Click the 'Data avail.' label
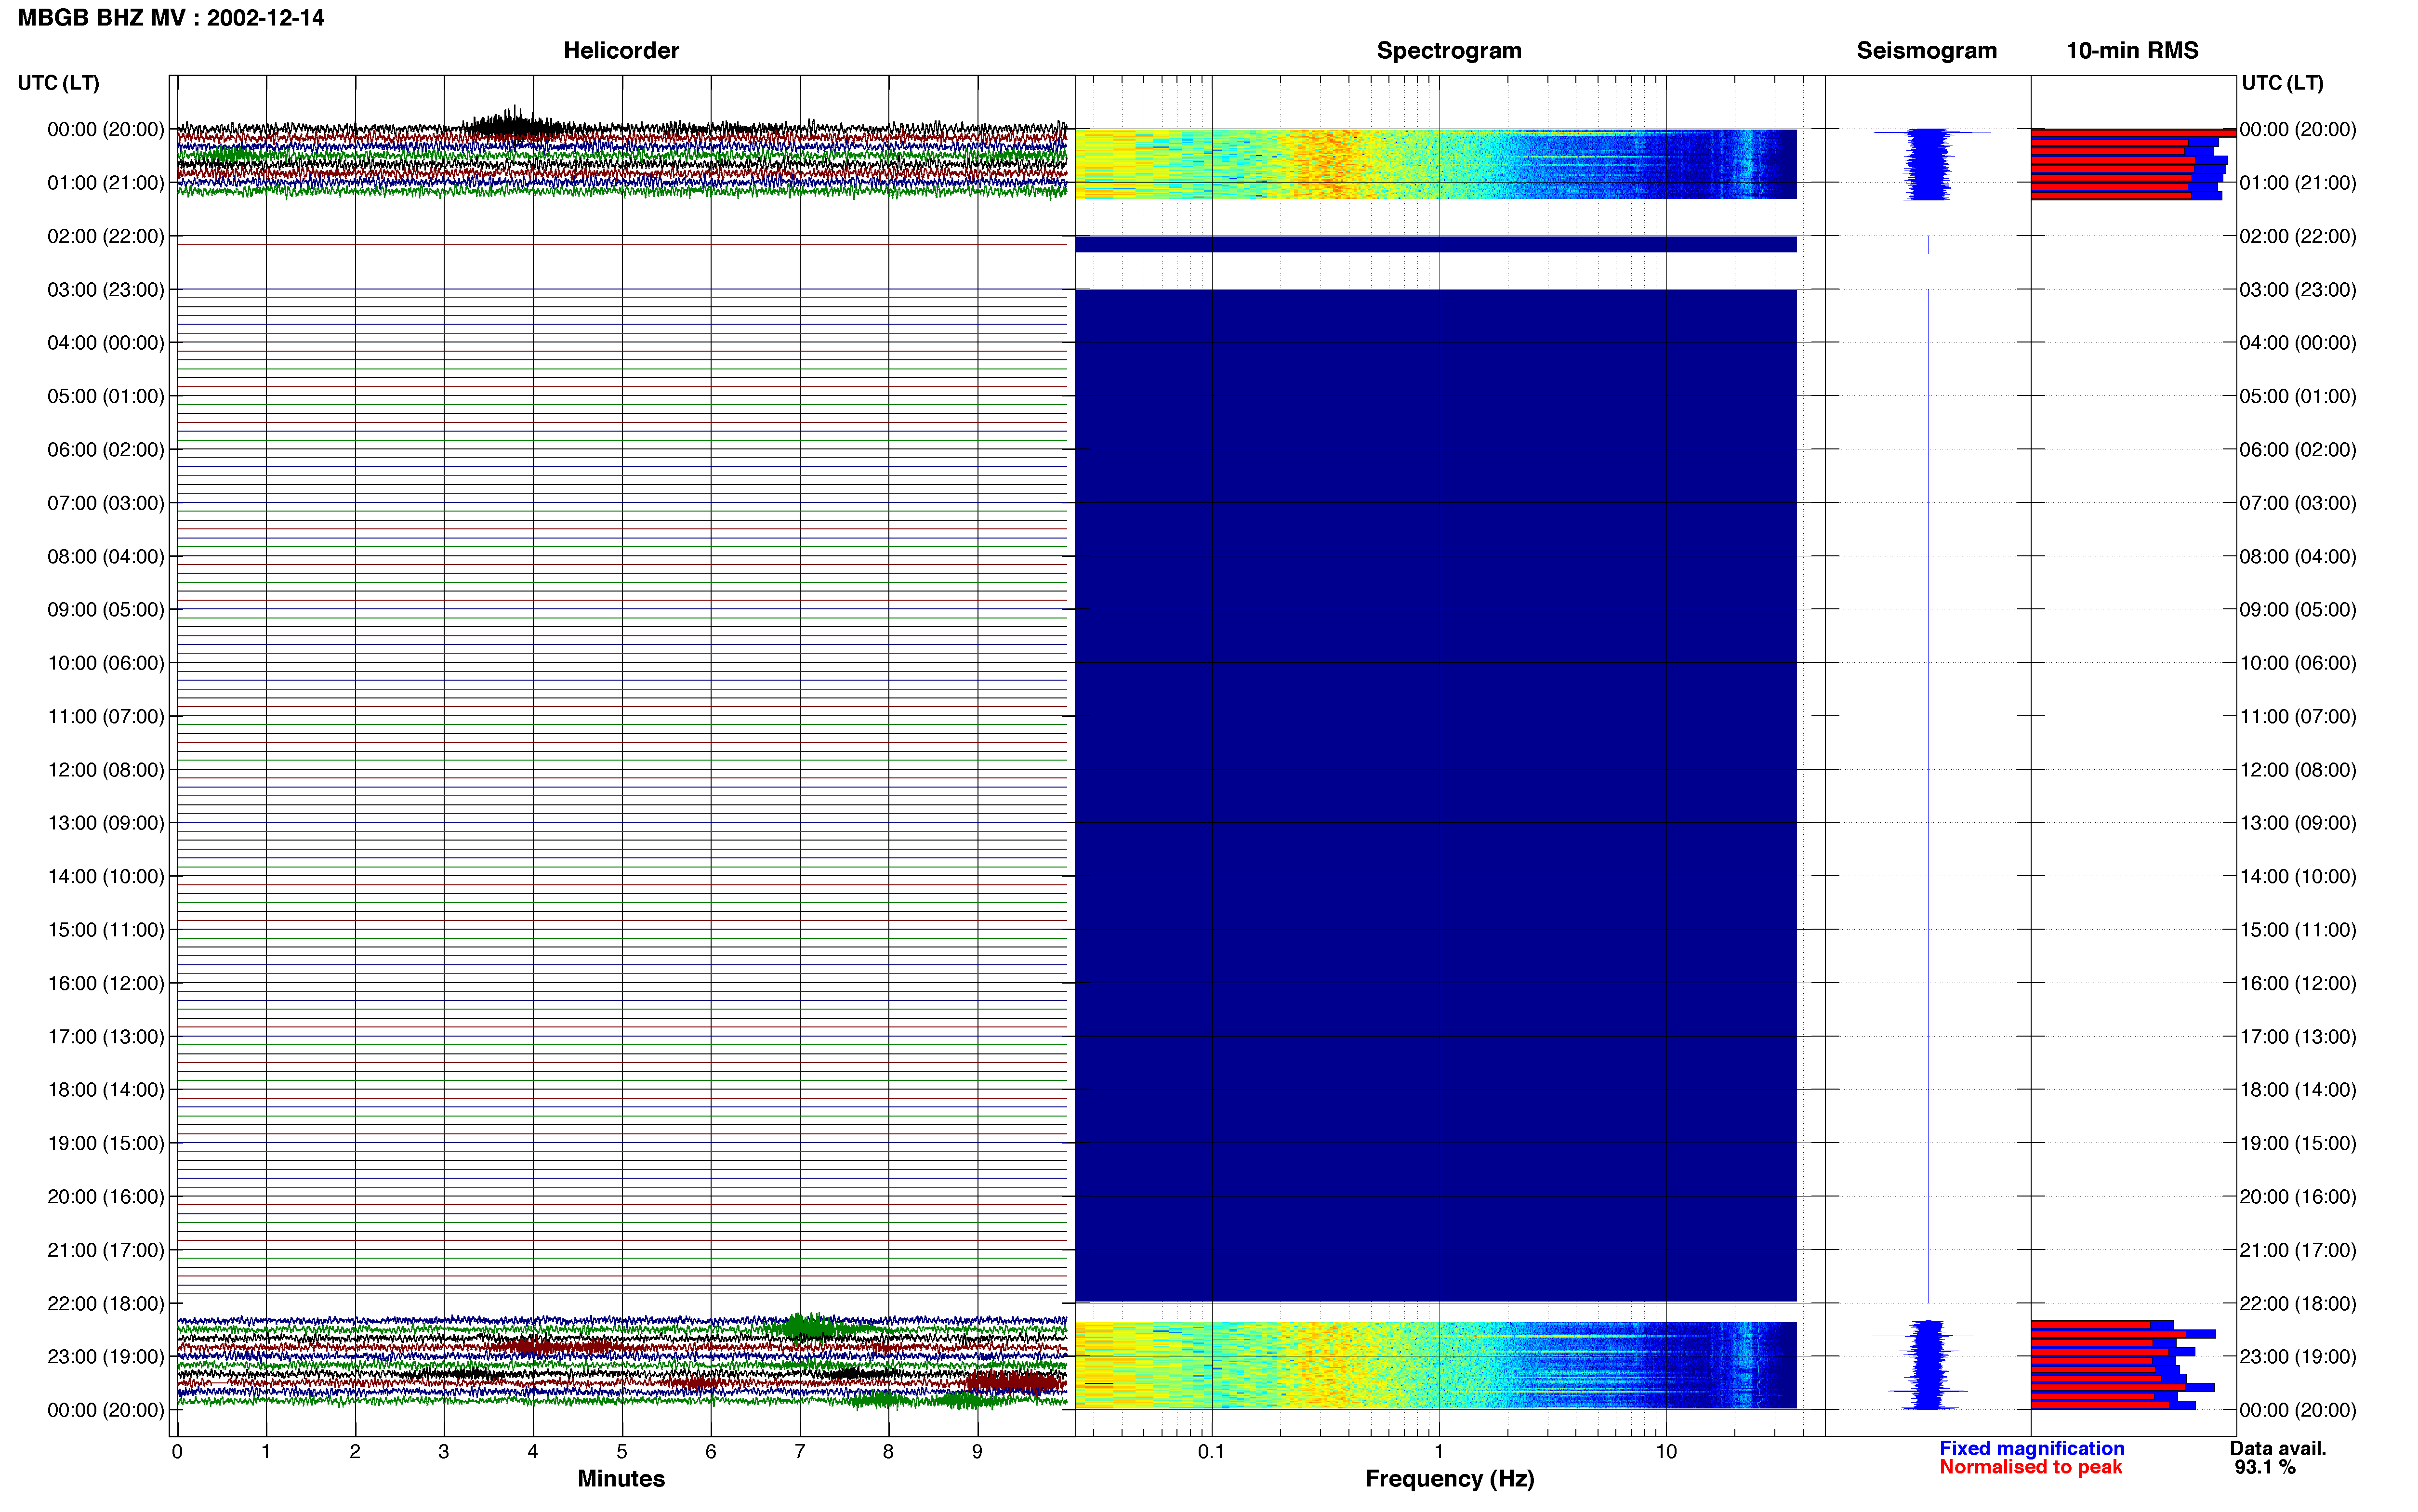Screen dimensions: 2418x1512 click(x=2278, y=1448)
